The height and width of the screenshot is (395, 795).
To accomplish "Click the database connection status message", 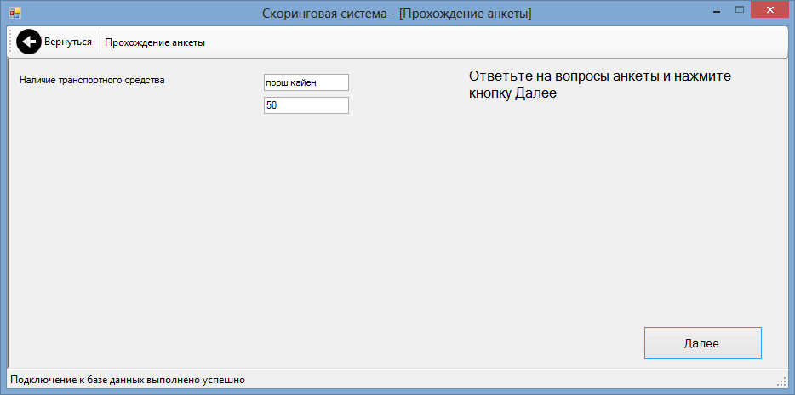I will click(128, 380).
